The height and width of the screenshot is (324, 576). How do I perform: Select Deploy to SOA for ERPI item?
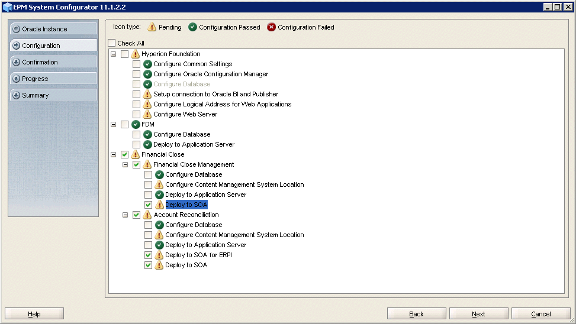[199, 255]
